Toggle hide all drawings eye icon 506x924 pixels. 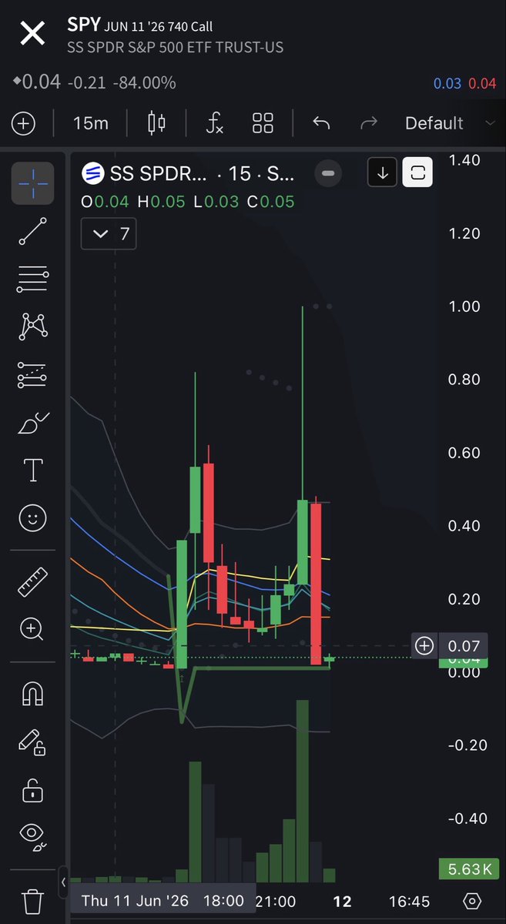[x=32, y=837]
